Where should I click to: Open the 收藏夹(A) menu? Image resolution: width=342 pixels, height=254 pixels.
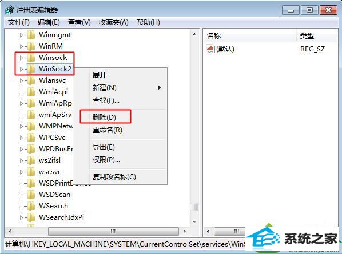pos(114,22)
